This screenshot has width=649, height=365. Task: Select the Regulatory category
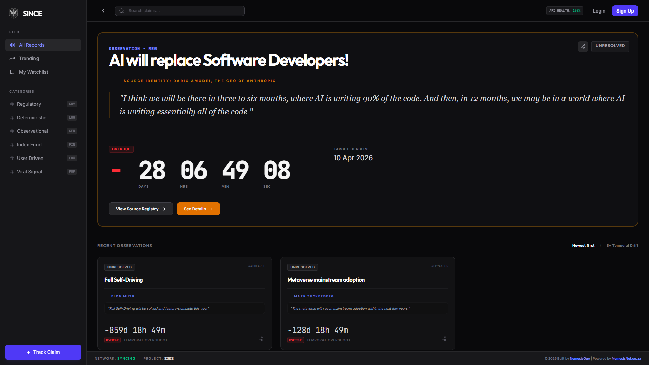click(43, 104)
